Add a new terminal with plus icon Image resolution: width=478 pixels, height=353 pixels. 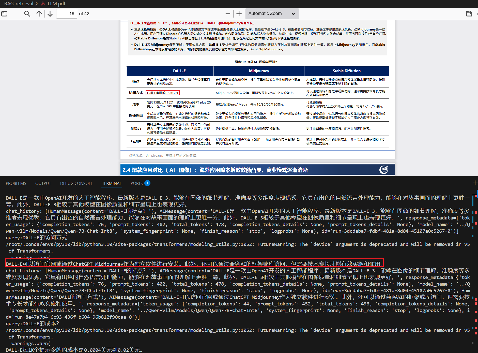(x=475, y=183)
